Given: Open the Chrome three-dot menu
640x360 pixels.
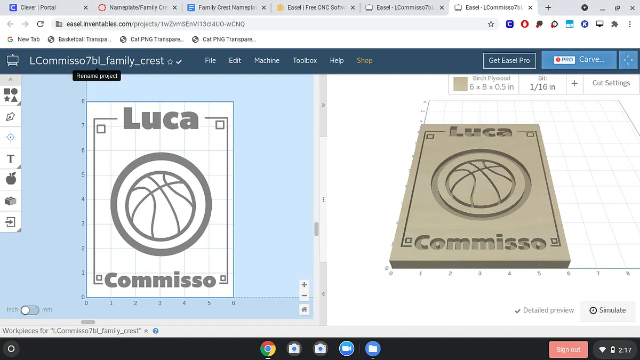Looking at the screenshot, I should point(629,24).
